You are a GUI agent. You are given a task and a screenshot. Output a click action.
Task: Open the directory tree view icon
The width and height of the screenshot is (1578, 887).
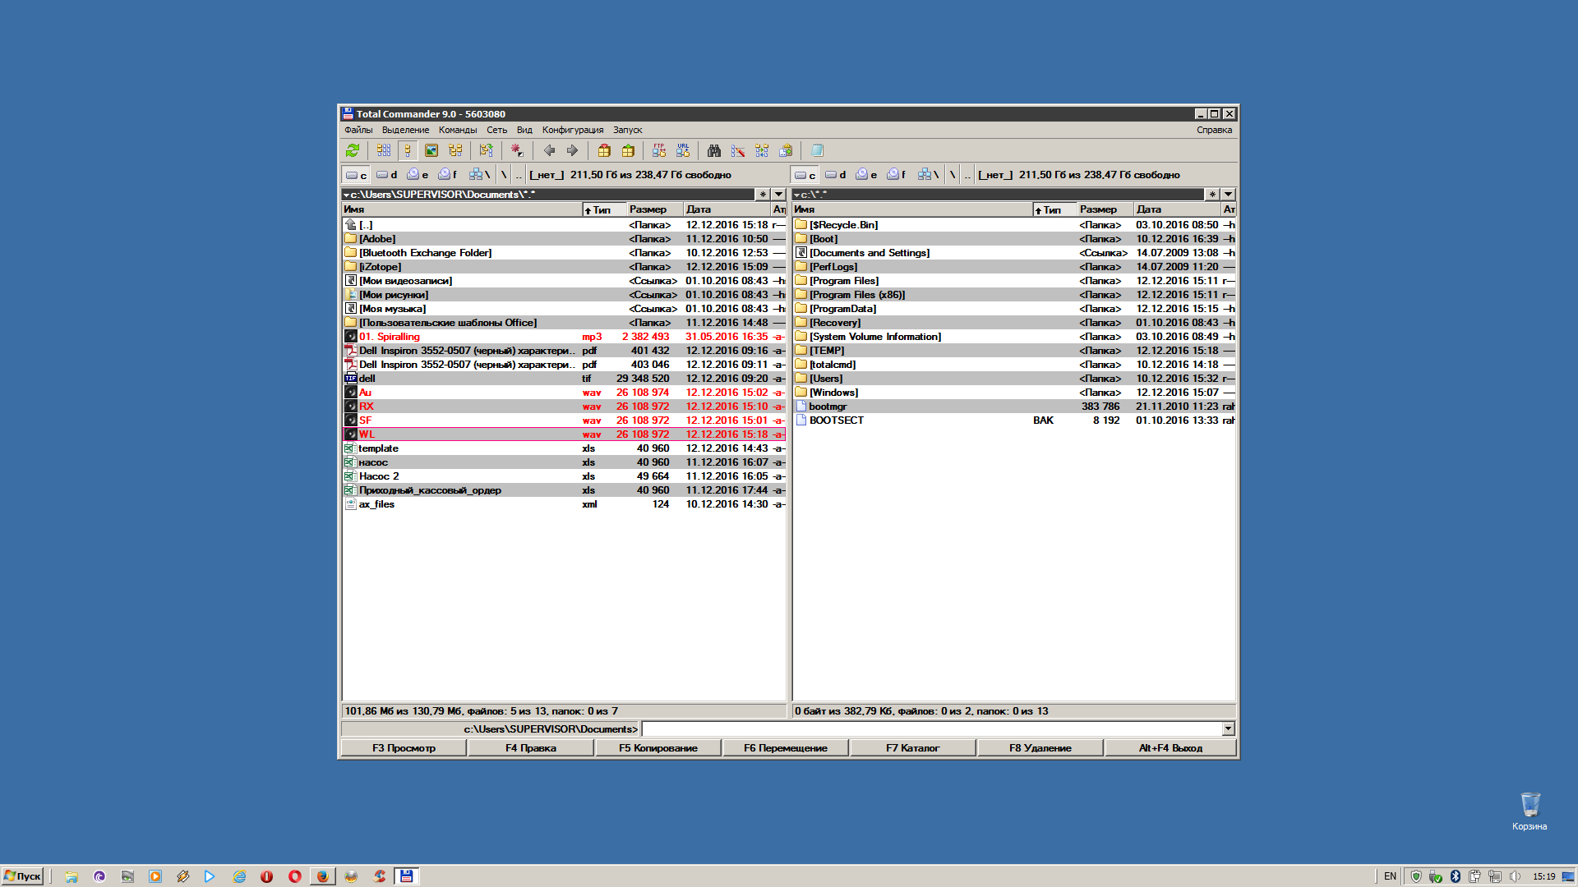click(x=455, y=150)
